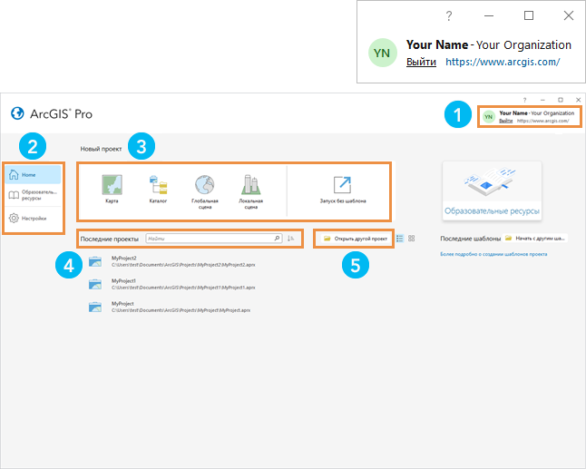Create a Глобальная сцена project
The image size is (586, 469).
(205, 191)
